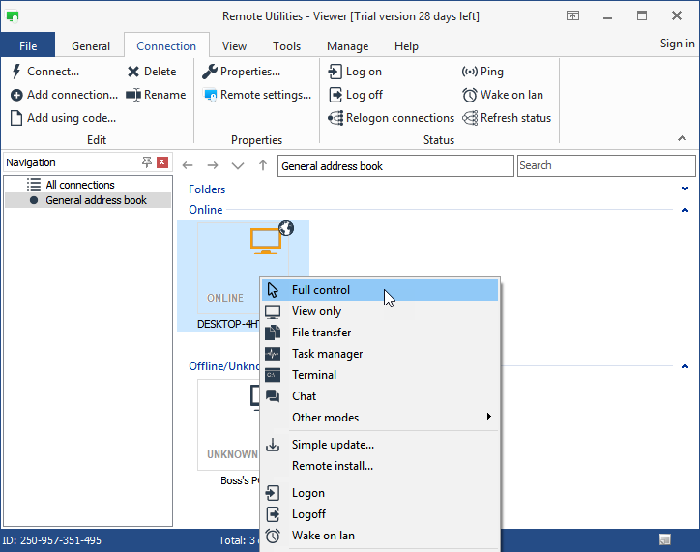Viewport: 700px width, 552px height.
Task: Select Remote install... menu entry
Action: 380,466
